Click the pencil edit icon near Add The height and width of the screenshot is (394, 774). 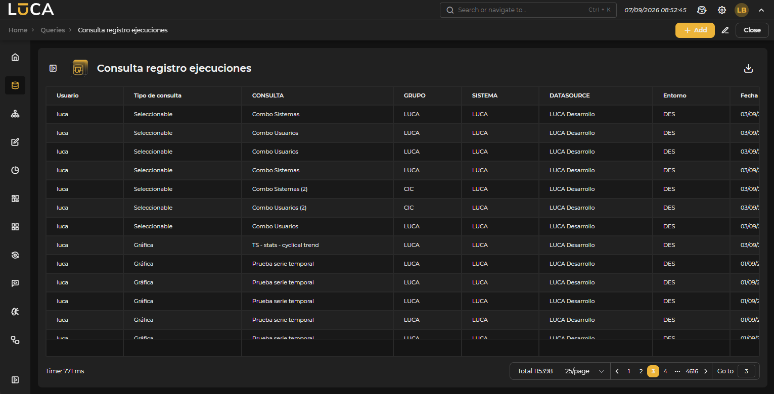pyautogui.click(x=725, y=30)
